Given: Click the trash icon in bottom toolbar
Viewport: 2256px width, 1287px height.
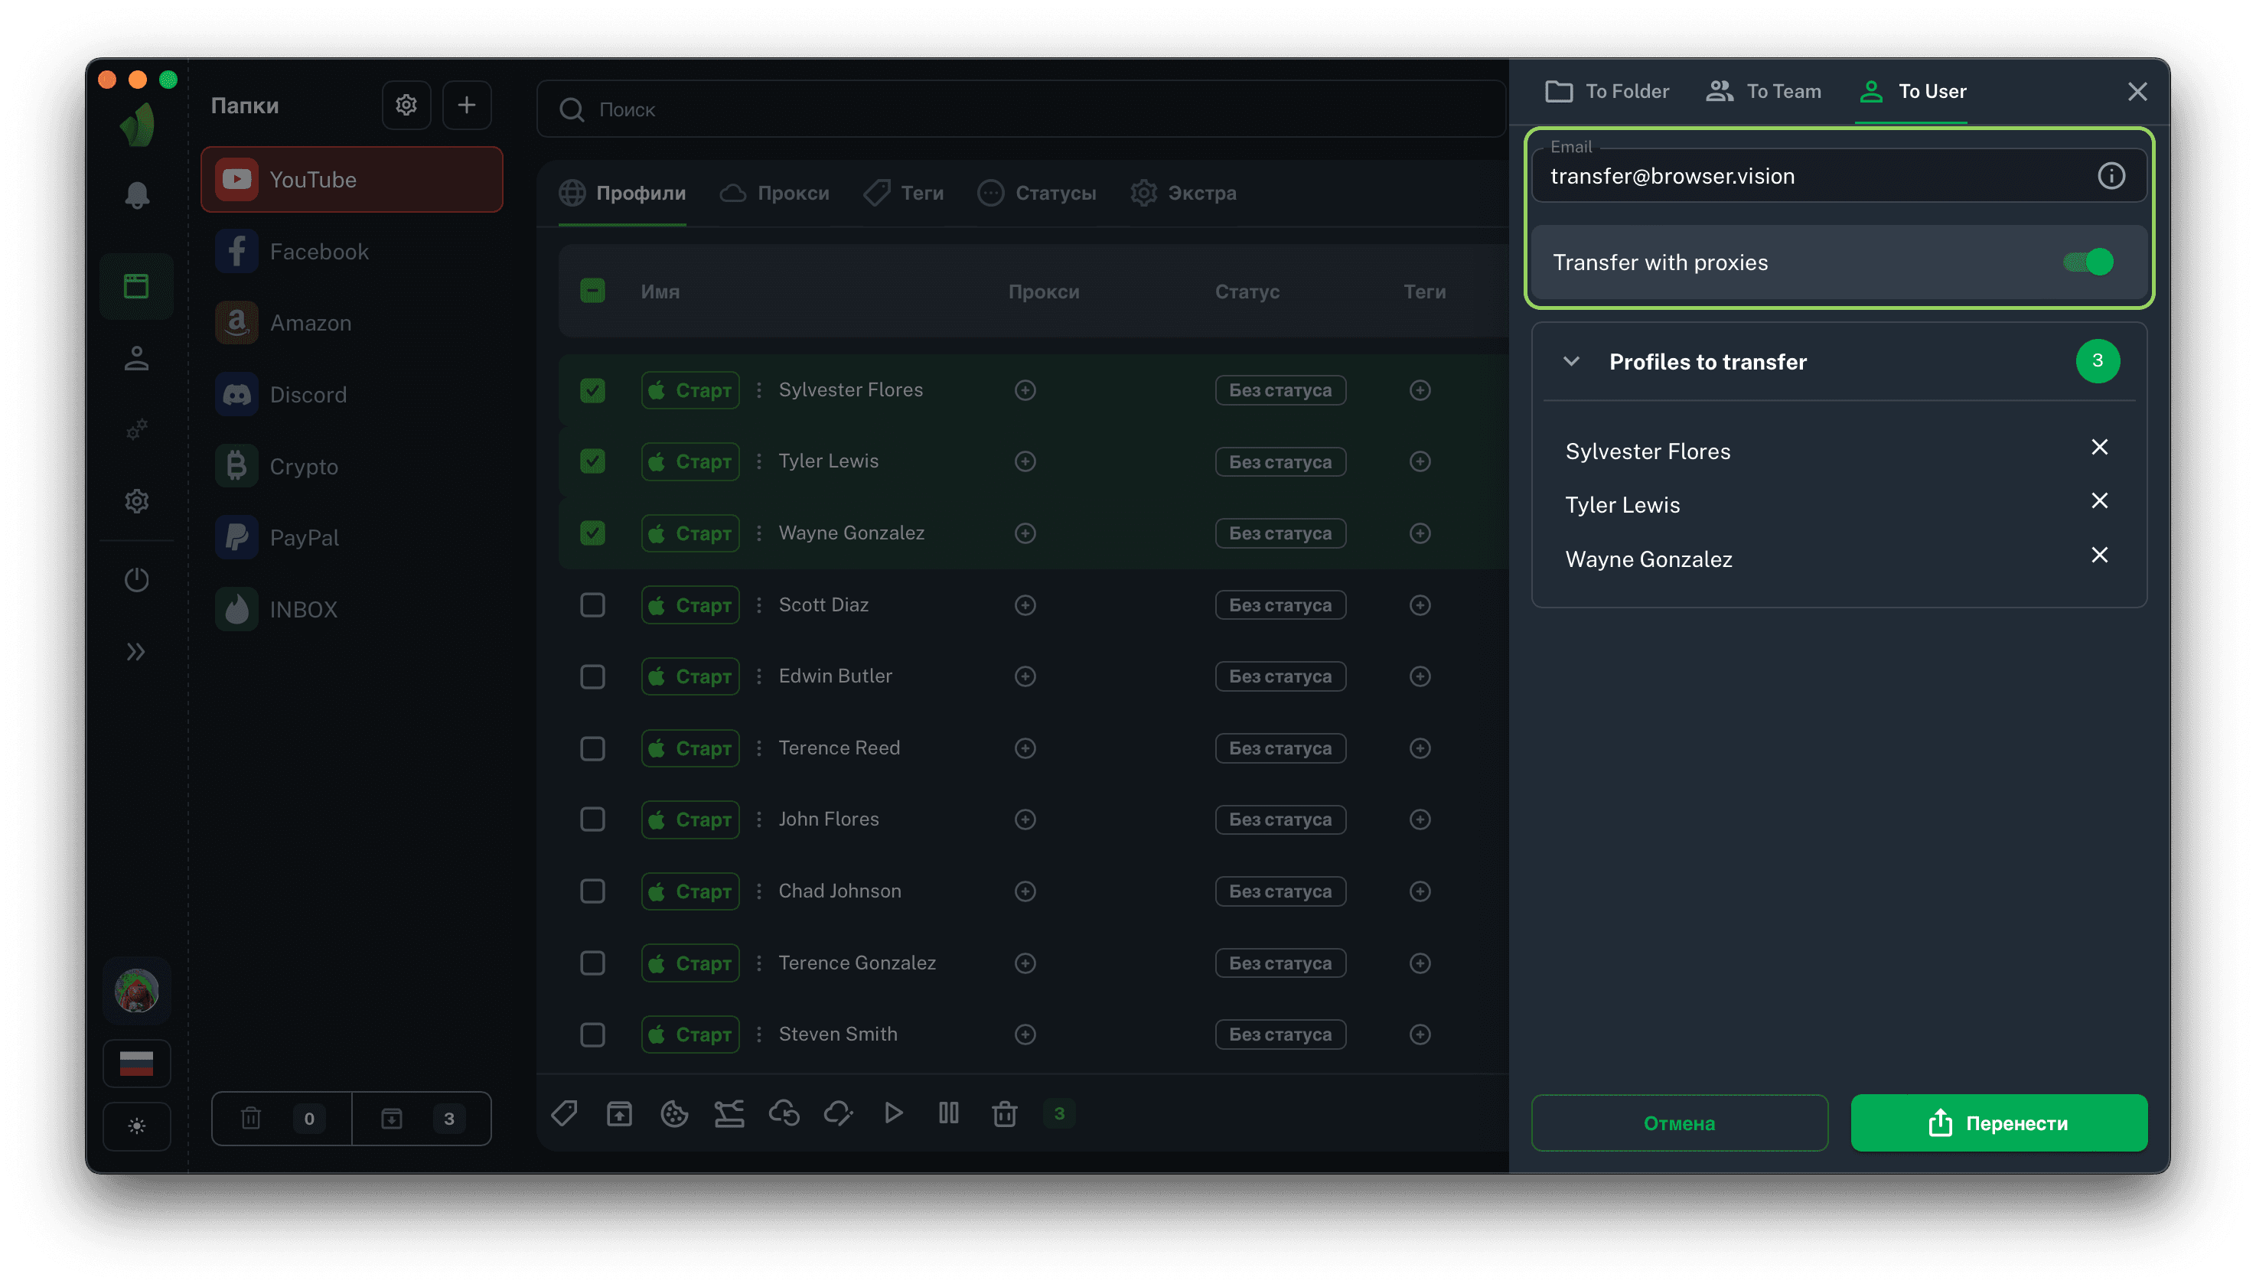Looking at the screenshot, I should coord(1004,1114).
